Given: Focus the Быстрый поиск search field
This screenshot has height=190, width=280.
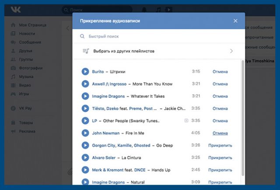Looking at the screenshot, I should coord(158,36).
